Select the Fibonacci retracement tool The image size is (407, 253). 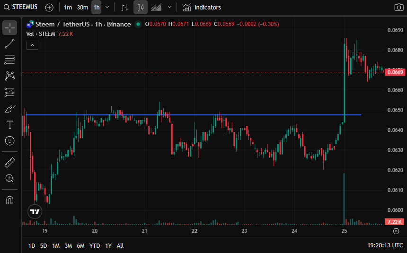[9, 60]
